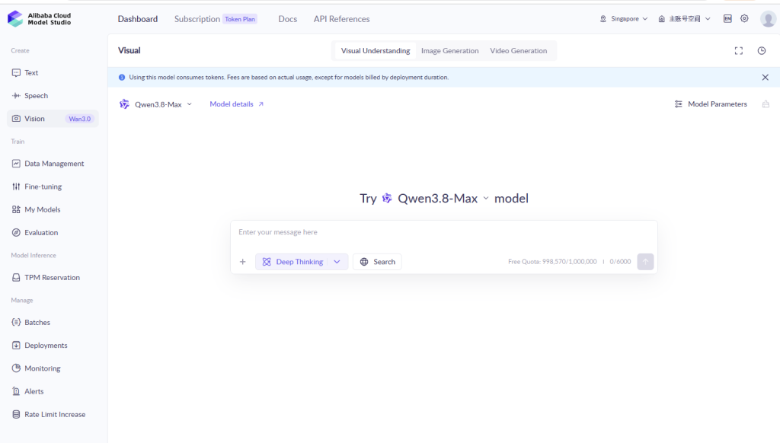The height and width of the screenshot is (443, 780).
Task: Click the fullscreen expand icon
Action: coord(739,51)
